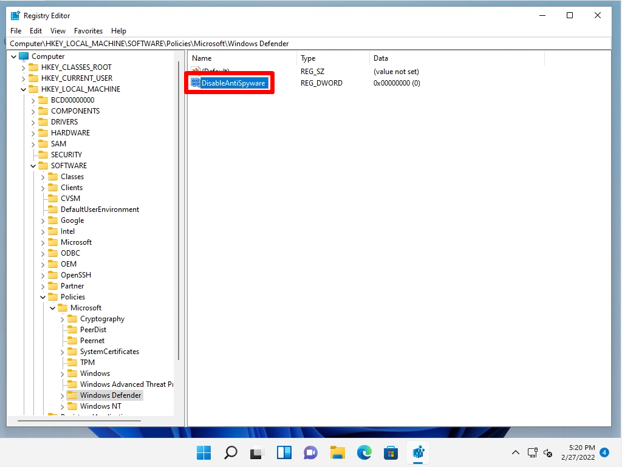
Task: Select the SAM folder icon
Action: (43, 143)
